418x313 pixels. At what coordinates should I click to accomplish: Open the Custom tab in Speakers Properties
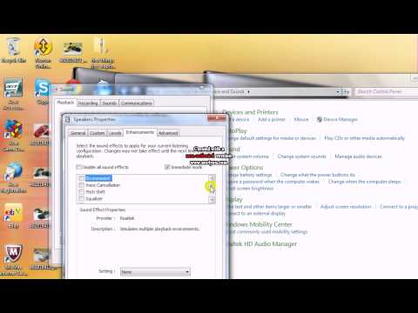pyautogui.click(x=98, y=133)
